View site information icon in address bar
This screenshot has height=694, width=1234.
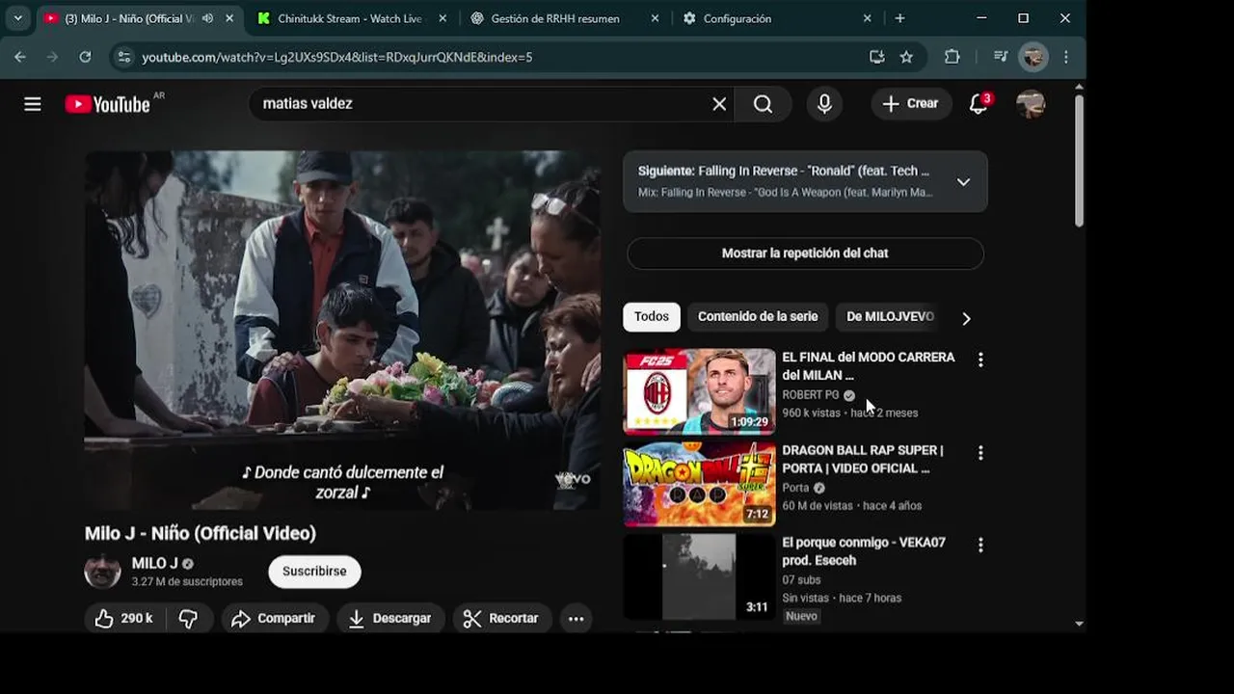click(x=123, y=57)
